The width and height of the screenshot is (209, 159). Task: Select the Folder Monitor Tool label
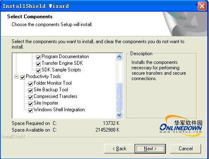click(x=53, y=83)
